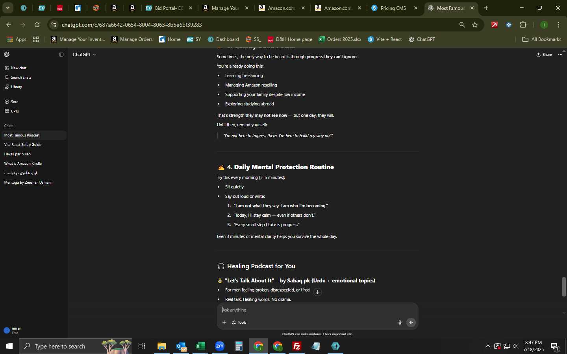Viewport: 567px width, 354px height.
Task: Click the microphone dictate icon
Action: tap(400, 323)
